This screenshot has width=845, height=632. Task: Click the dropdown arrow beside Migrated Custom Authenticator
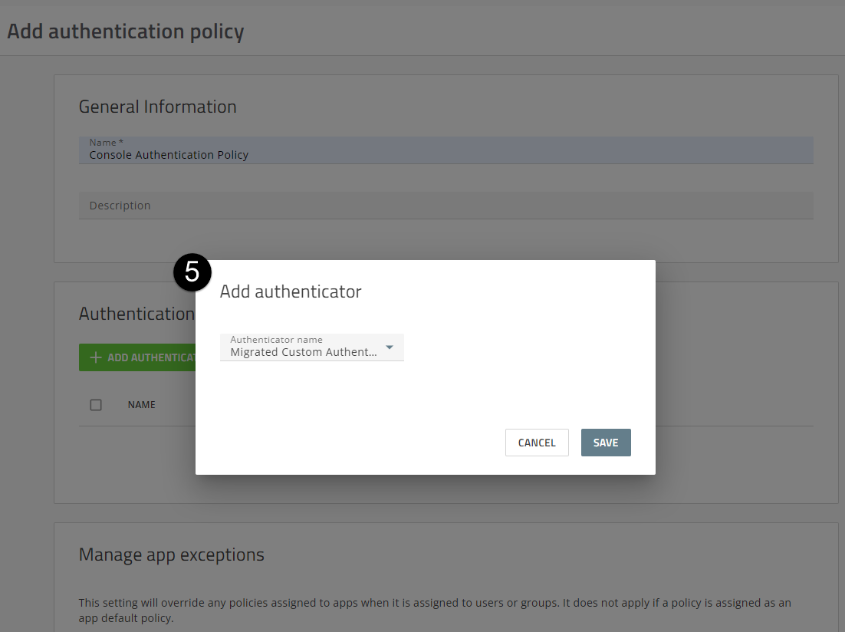(390, 347)
